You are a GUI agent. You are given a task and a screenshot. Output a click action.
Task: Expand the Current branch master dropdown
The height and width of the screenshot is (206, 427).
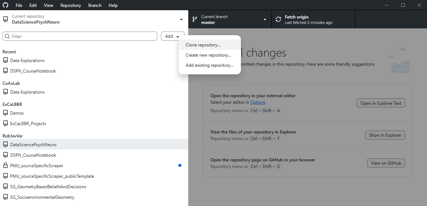(265, 19)
